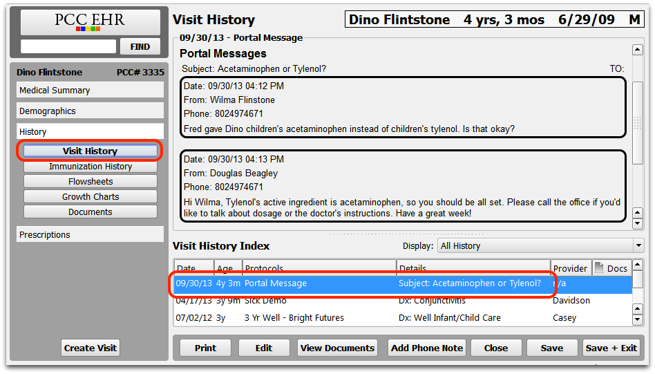Click the Docs column document icon
This screenshot has height=374, width=655.
click(599, 268)
